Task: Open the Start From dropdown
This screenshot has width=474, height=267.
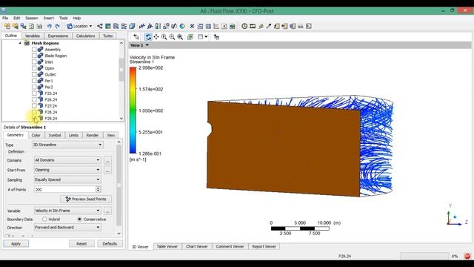Action: 67,170
